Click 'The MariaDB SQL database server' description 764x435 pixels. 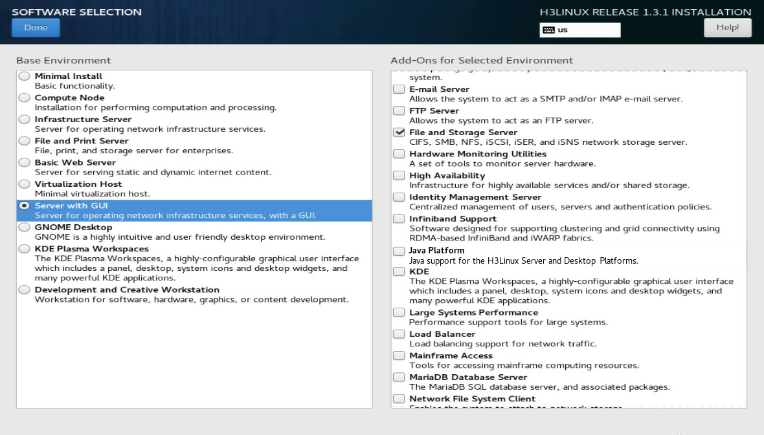click(539, 387)
